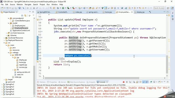
Task: Maximize the editor area
Action: click(168, 12)
